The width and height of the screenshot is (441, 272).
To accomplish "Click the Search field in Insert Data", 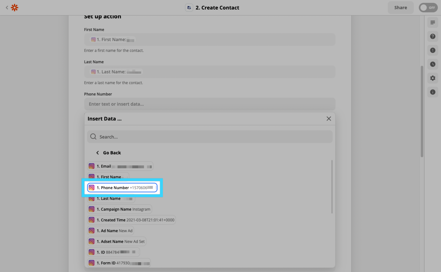I will pos(210,137).
